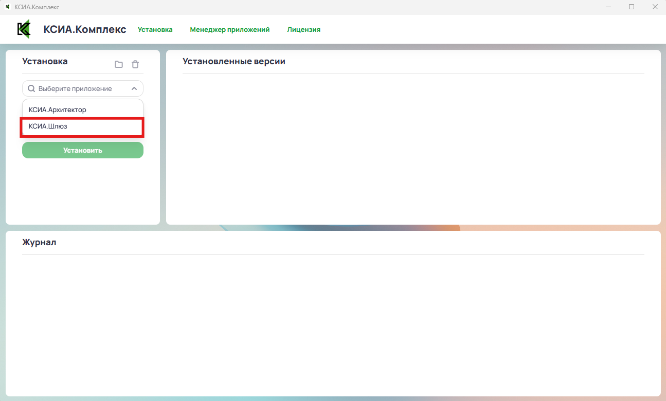666x401 pixels.
Task: Select КСИА.Архитектор from the dropdown list
Action: click(58, 110)
